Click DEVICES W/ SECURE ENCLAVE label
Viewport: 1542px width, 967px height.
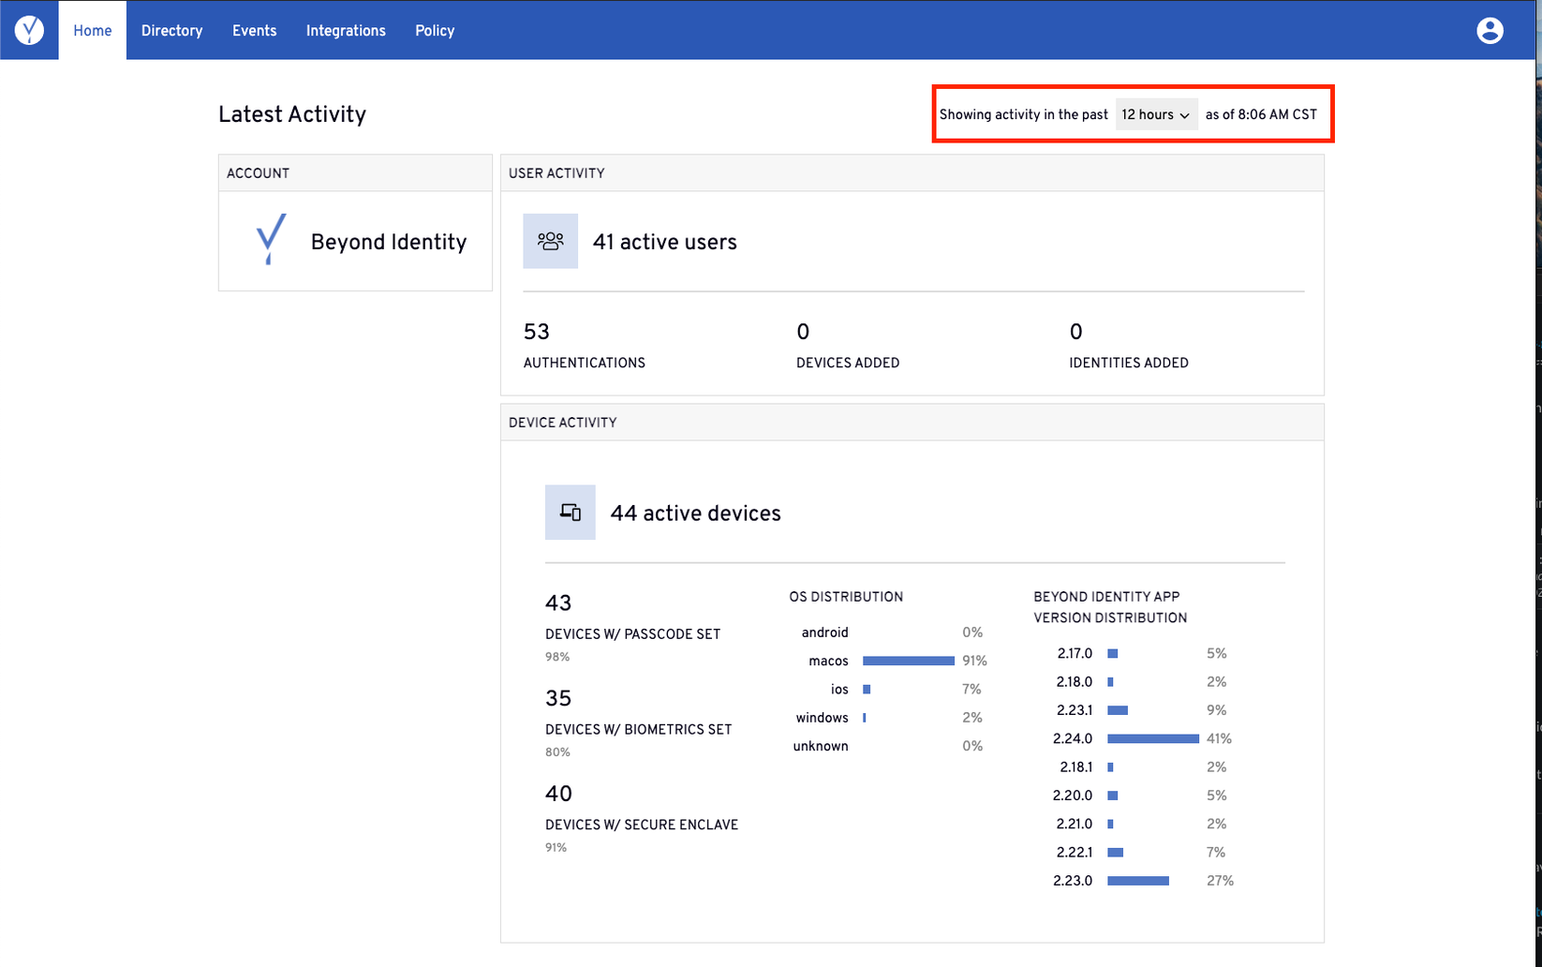pyautogui.click(x=642, y=825)
